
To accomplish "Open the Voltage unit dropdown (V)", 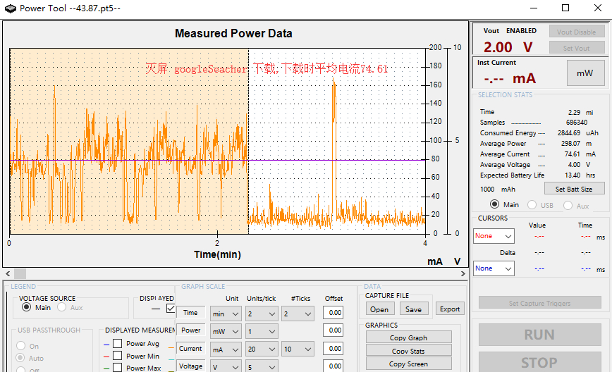I will (x=226, y=366).
